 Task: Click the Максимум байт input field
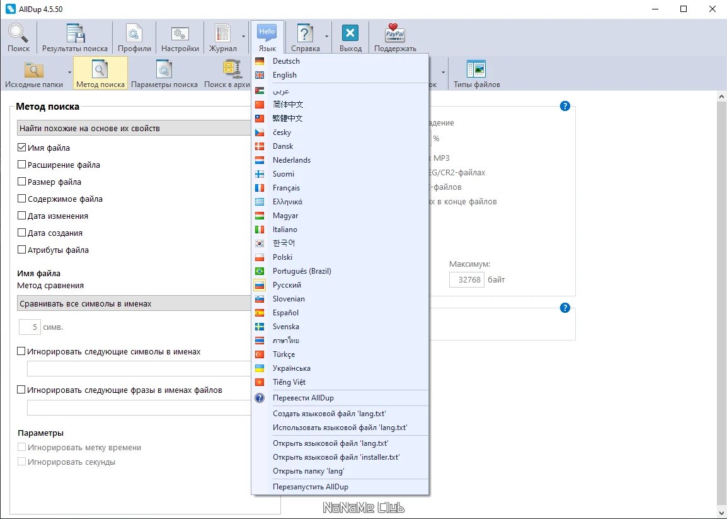coord(466,279)
